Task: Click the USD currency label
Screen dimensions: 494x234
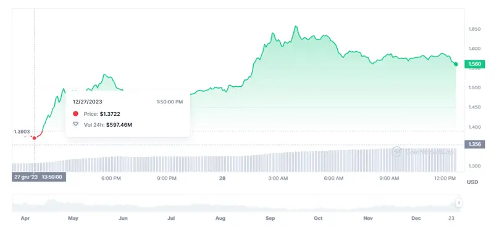Action: coord(472,182)
